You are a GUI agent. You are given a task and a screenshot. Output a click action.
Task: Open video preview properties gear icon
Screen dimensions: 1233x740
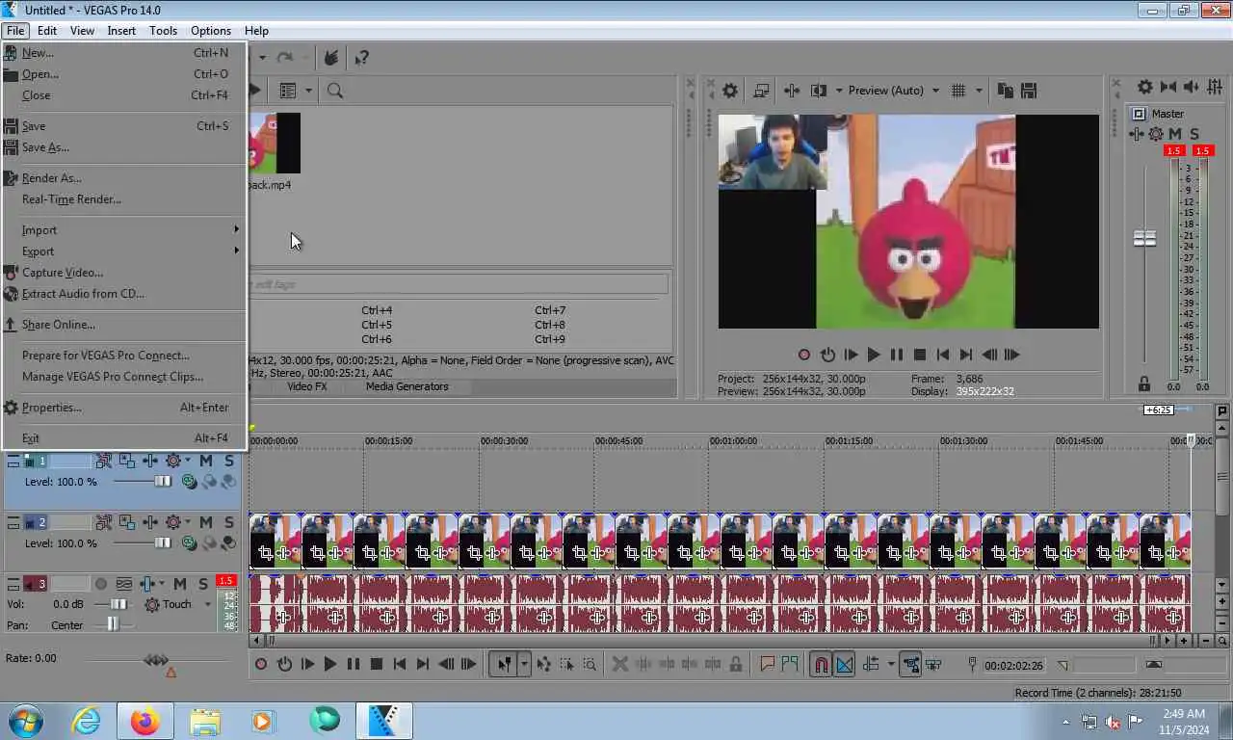[730, 91]
